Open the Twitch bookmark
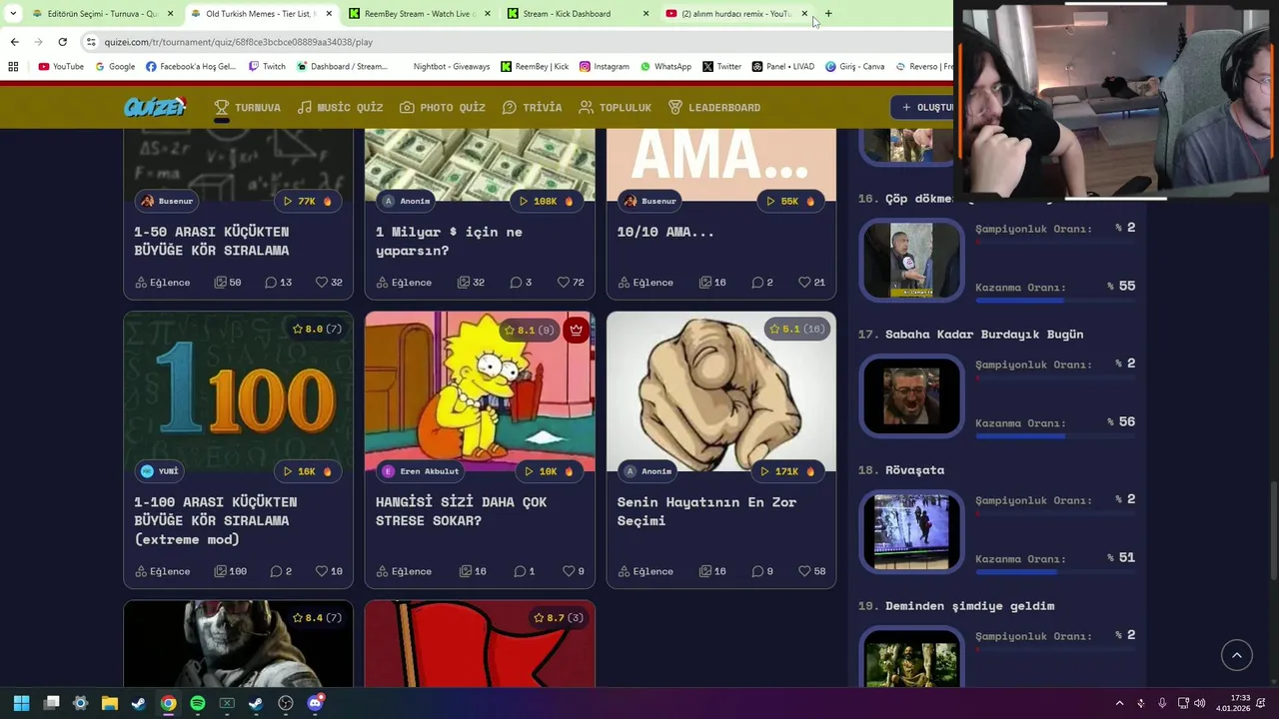The image size is (1279, 719). click(266, 67)
